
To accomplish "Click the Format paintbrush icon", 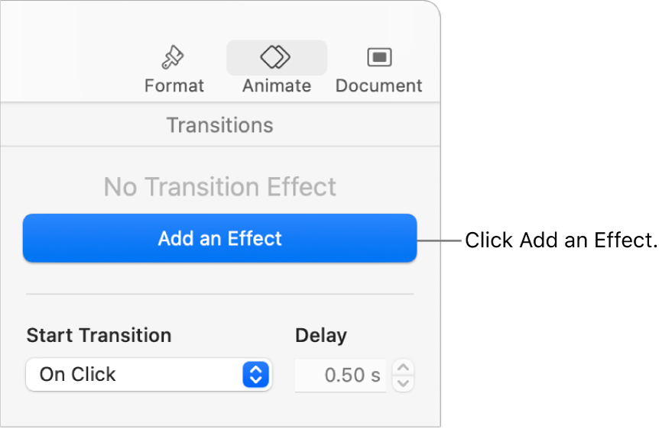I will (173, 57).
